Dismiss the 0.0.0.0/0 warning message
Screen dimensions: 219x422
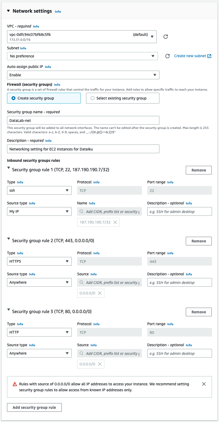click(204, 384)
